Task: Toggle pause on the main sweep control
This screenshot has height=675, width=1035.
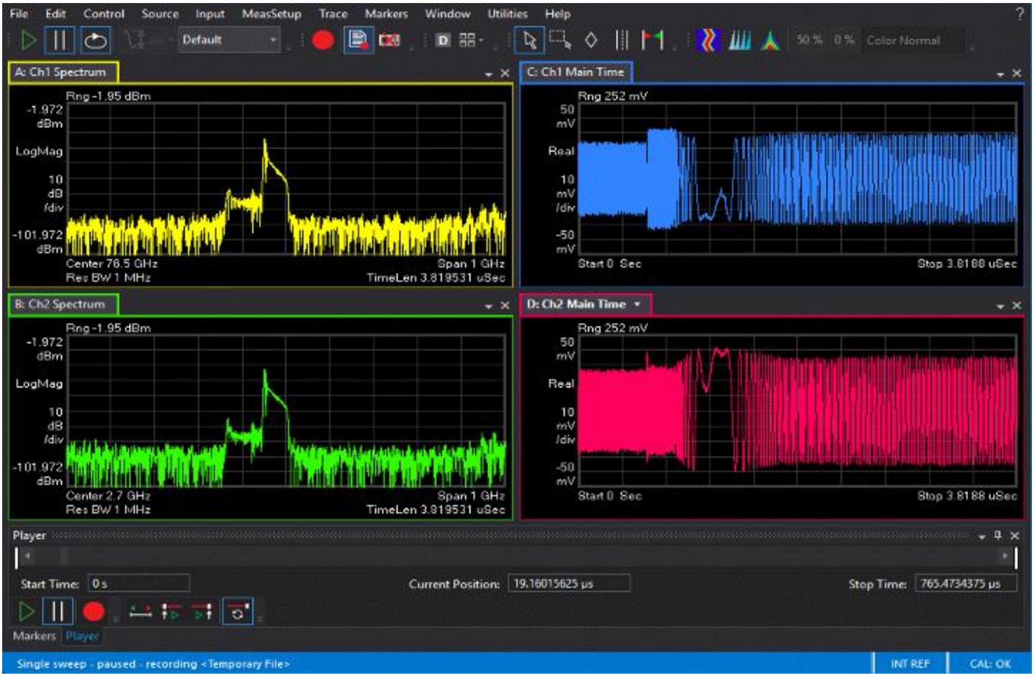Action: (60, 40)
